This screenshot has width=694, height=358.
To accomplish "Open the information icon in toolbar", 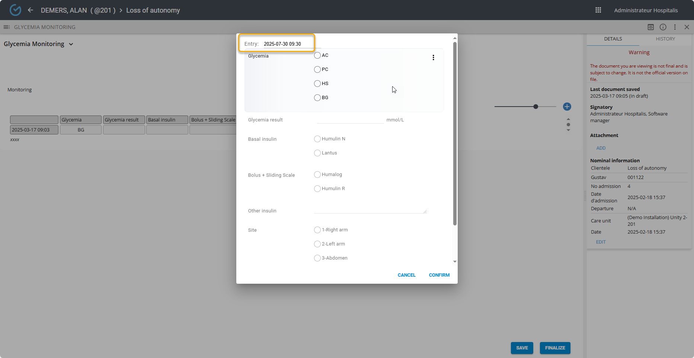I will pos(663,27).
